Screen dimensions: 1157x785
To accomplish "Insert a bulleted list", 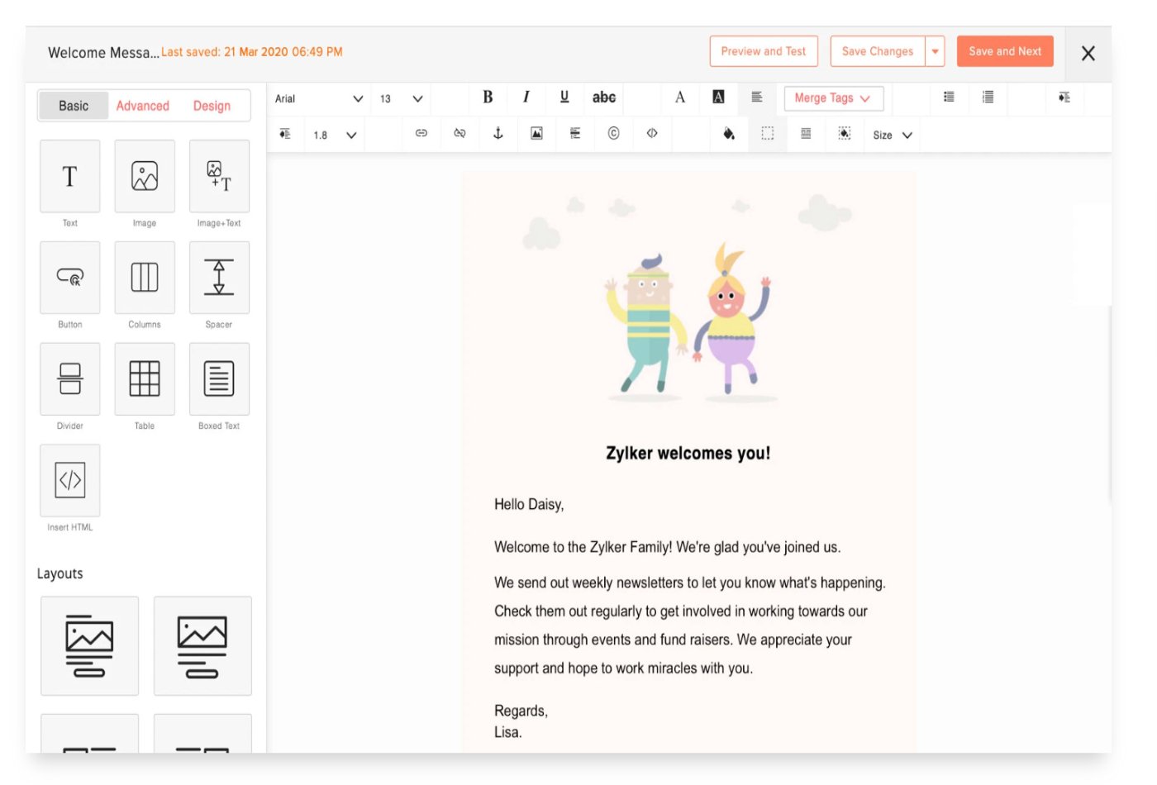I will (x=949, y=98).
